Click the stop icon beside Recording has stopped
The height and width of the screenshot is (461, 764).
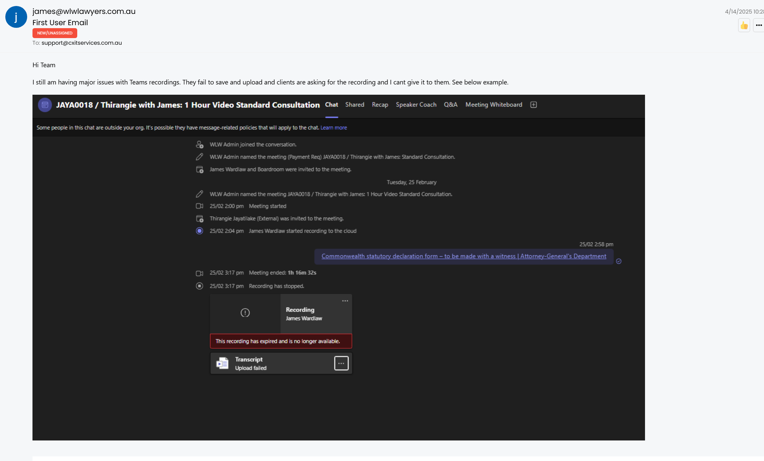click(x=200, y=286)
